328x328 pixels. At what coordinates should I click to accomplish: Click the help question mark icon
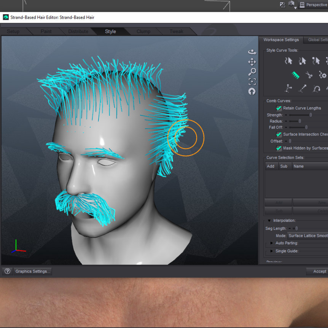point(7,271)
